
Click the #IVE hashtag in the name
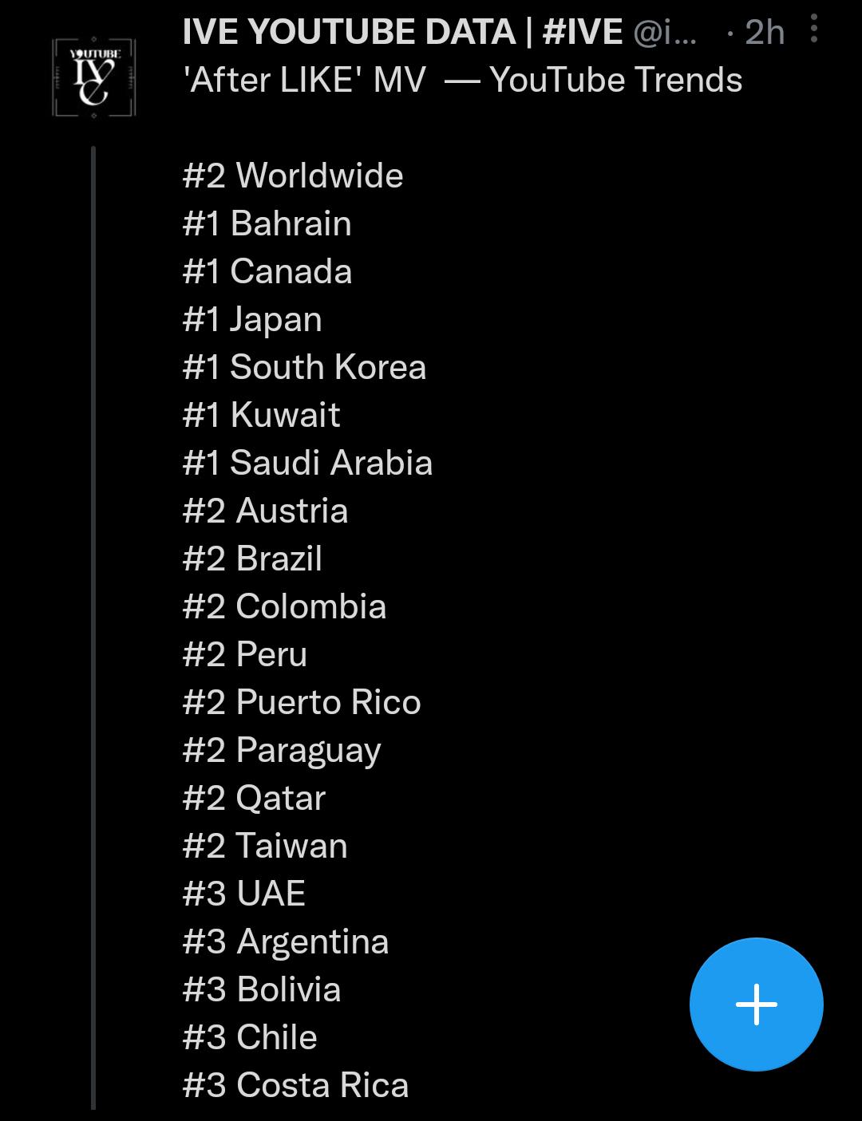[582, 32]
